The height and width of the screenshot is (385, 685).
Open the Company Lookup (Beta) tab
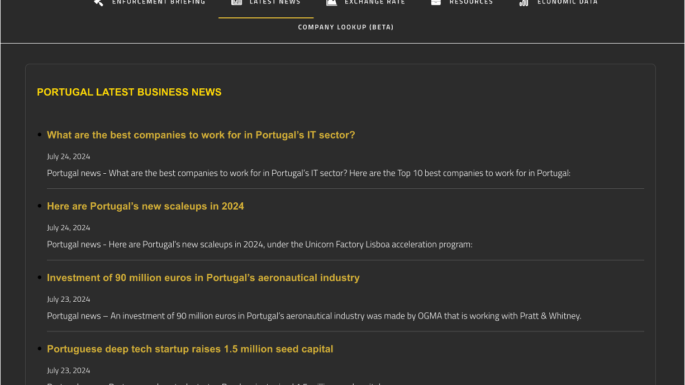(x=346, y=27)
